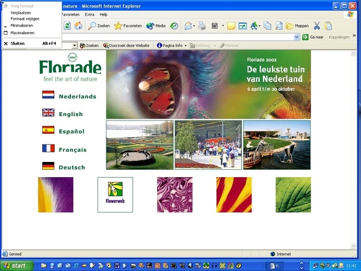Select the Français language link
The height and width of the screenshot is (271, 361).
click(x=73, y=150)
